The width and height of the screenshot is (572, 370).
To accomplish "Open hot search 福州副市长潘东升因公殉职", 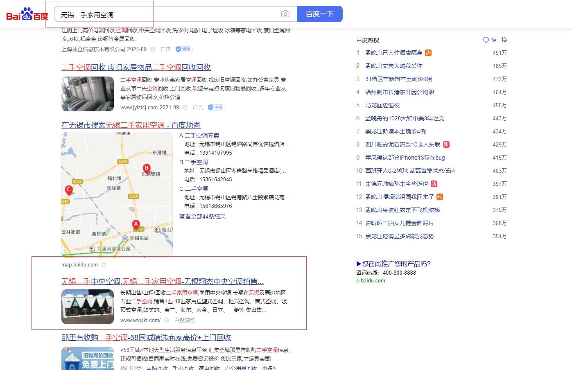I will tap(399, 92).
